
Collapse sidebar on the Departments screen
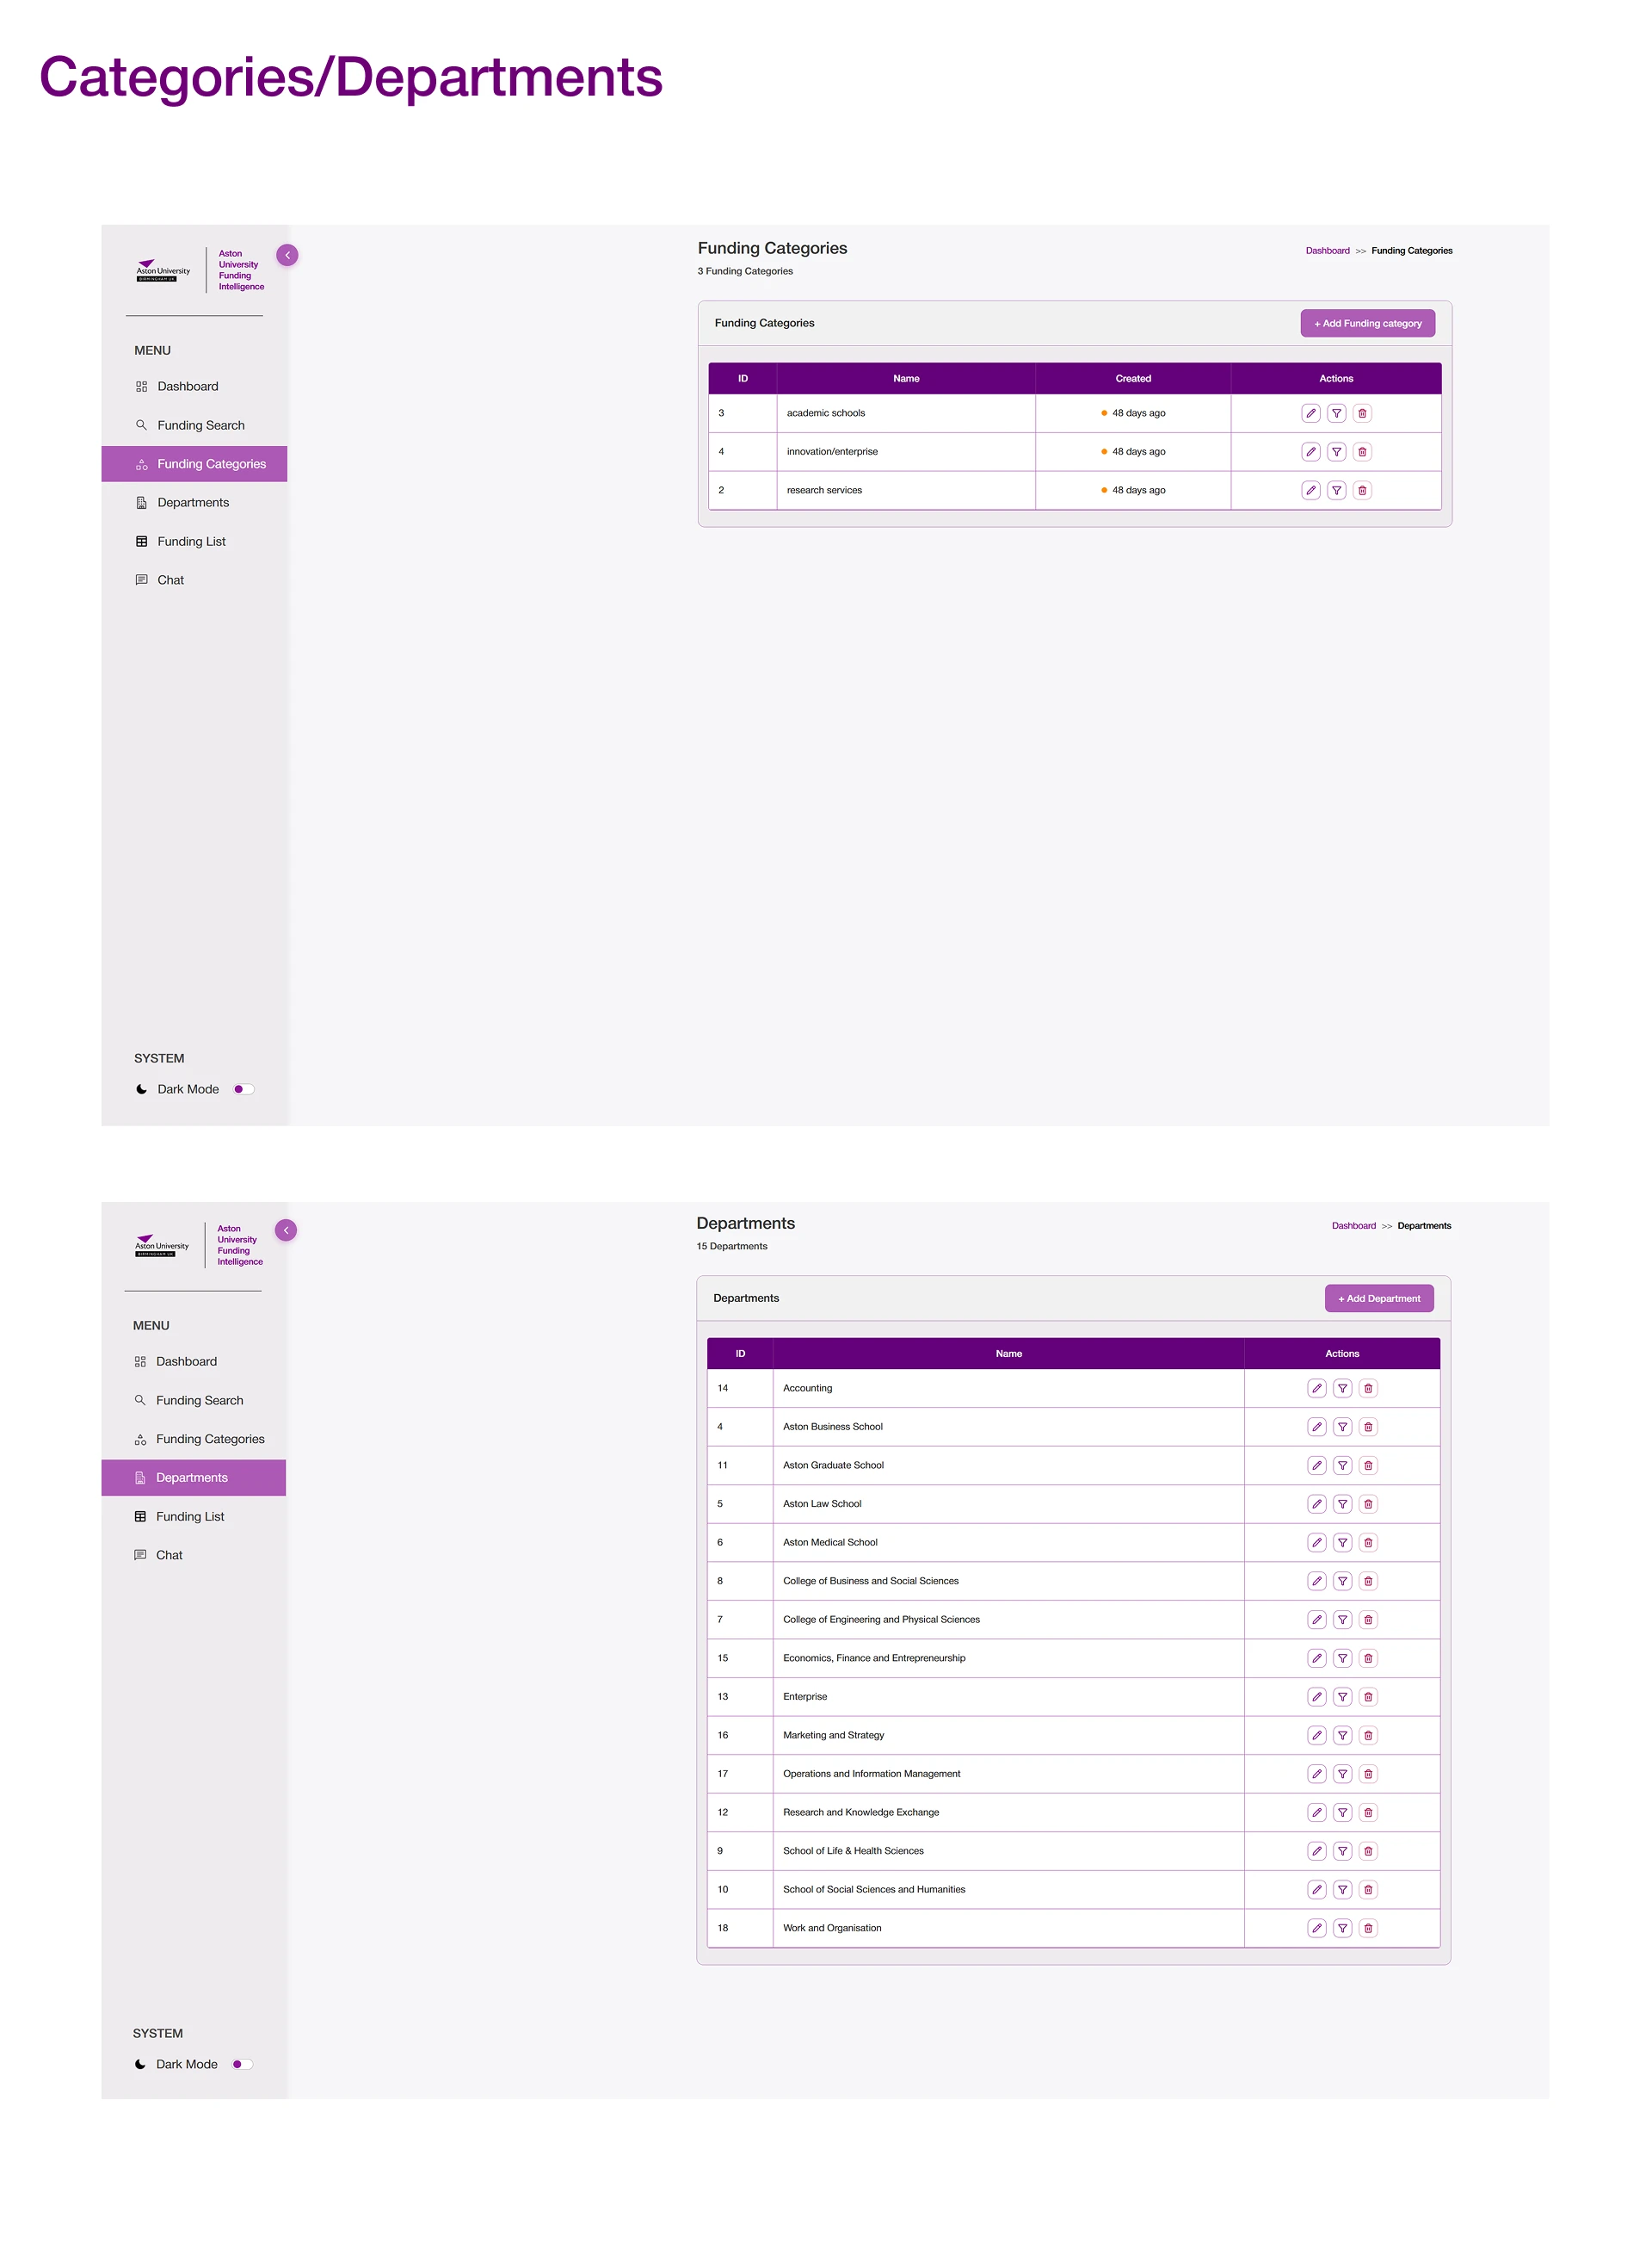point(286,1230)
